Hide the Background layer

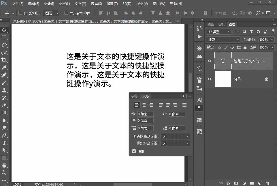tap(210, 79)
